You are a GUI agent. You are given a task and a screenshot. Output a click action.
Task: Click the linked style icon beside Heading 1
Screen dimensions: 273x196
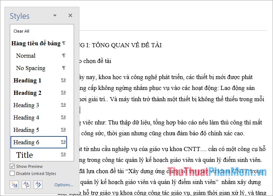pos(63,80)
